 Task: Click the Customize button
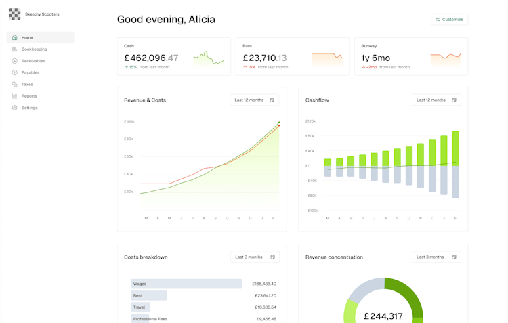tap(449, 19)
